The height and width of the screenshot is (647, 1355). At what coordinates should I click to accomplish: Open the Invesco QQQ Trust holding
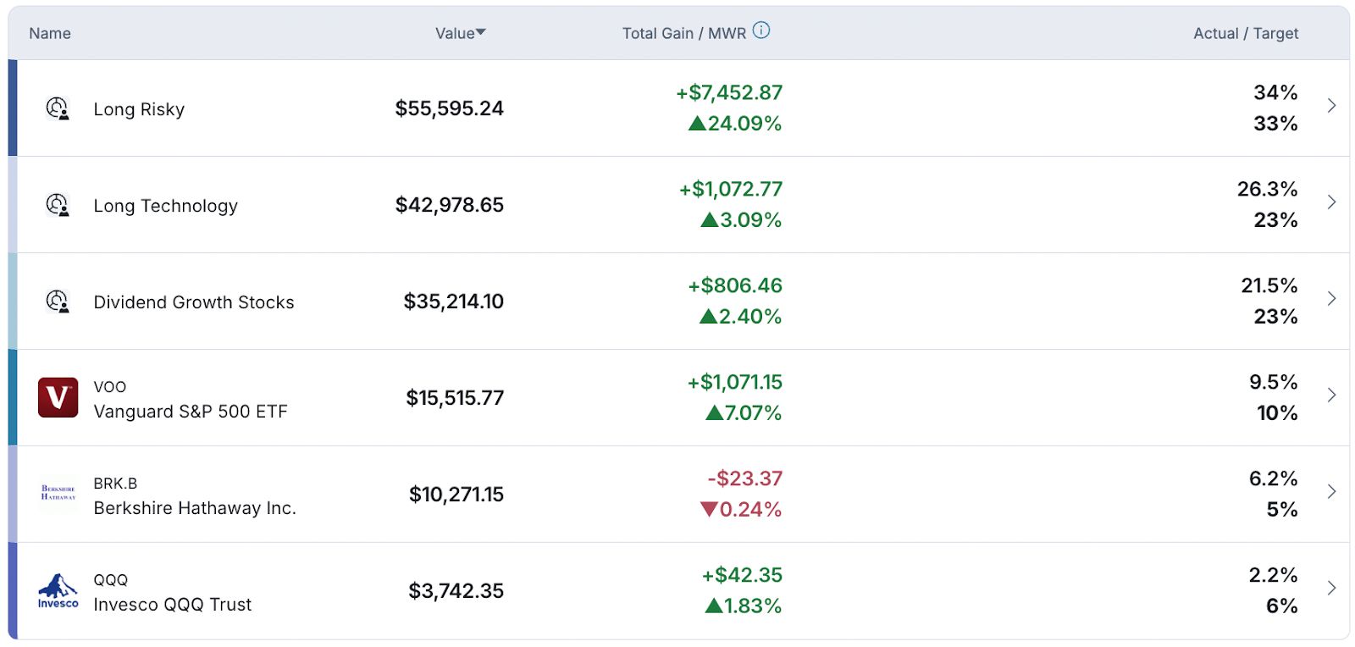(x=173, y=605)
